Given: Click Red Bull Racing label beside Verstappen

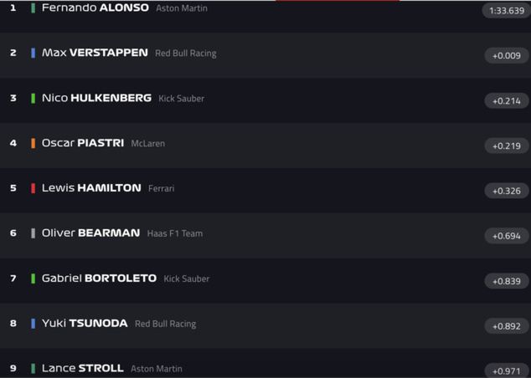Looking at the screenshot, I should (185, 54).
